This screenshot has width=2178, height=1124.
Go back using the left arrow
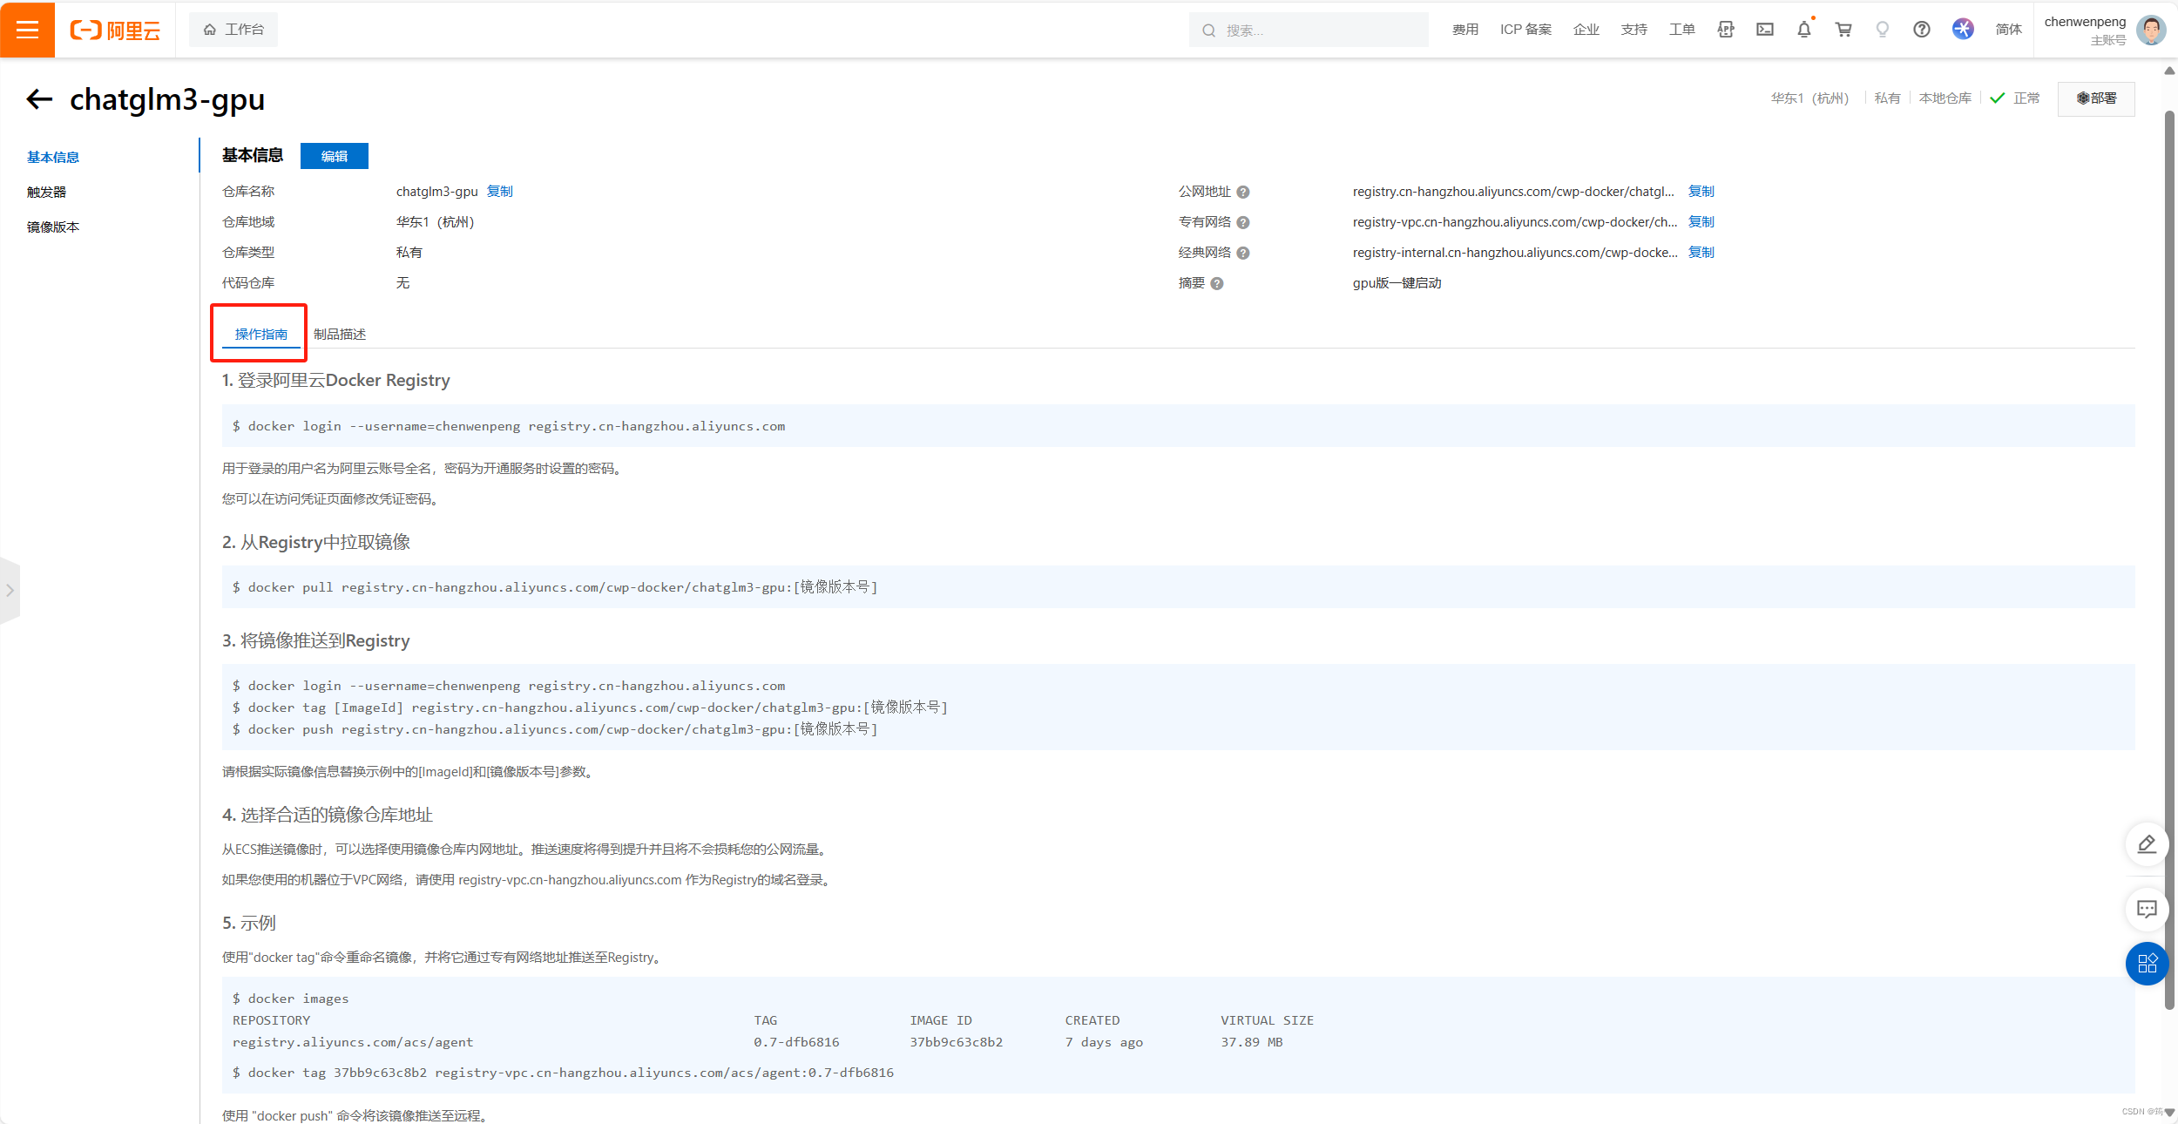[x=39, y=99]
